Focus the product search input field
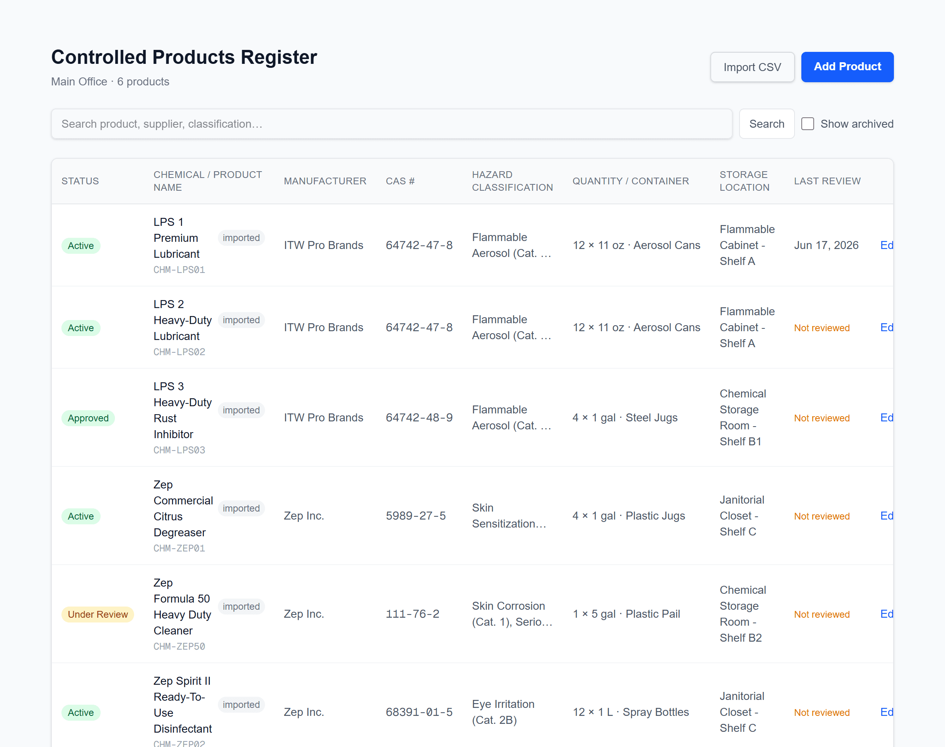945x747 pixels. 392,124
